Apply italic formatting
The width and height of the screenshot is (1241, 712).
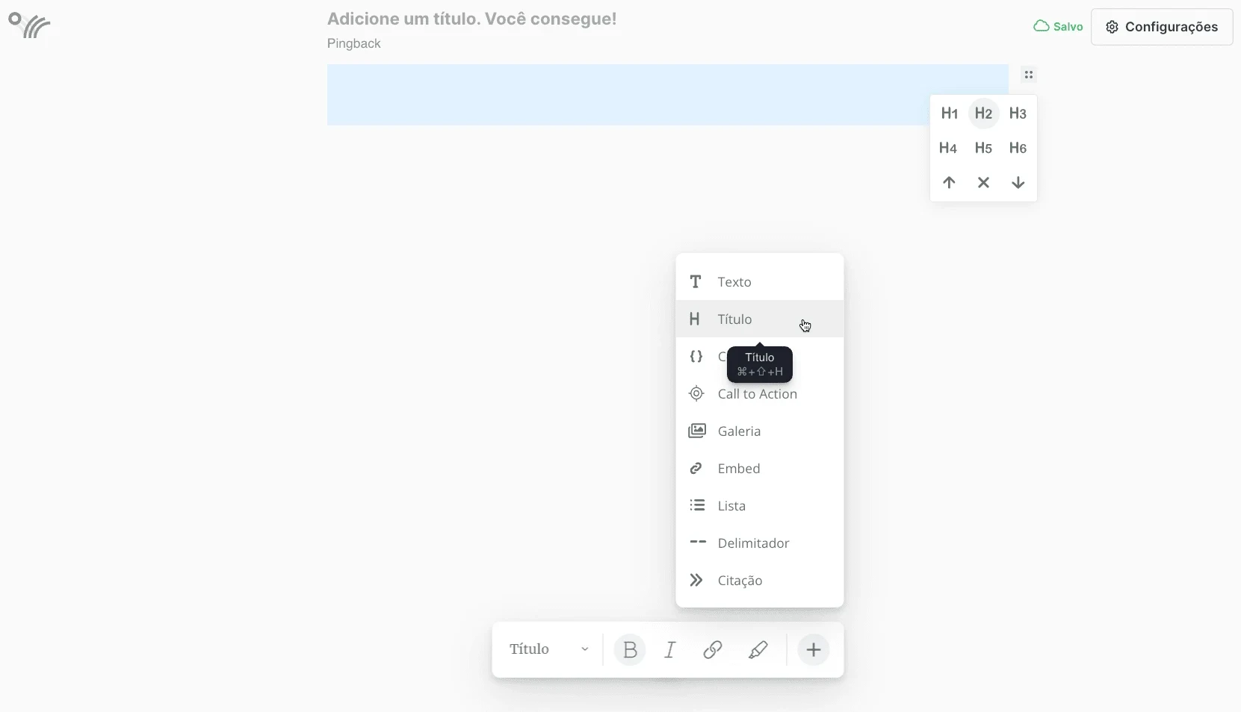point(669,649)
